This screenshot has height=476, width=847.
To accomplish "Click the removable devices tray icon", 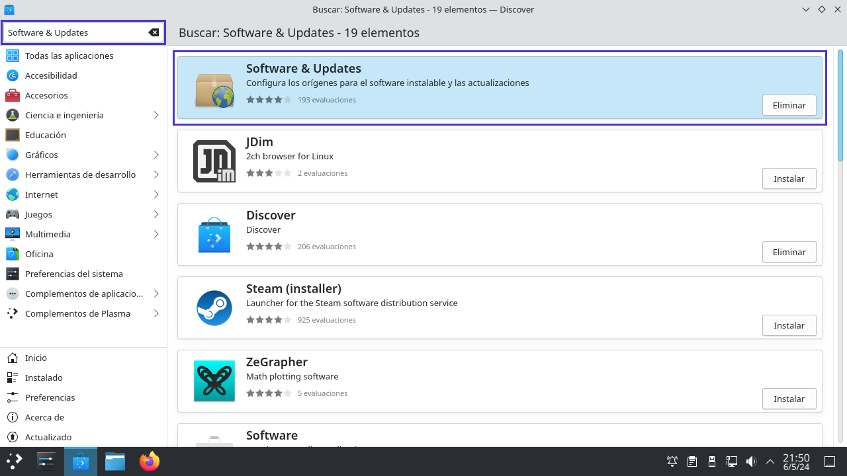I will tap(712, 461).
